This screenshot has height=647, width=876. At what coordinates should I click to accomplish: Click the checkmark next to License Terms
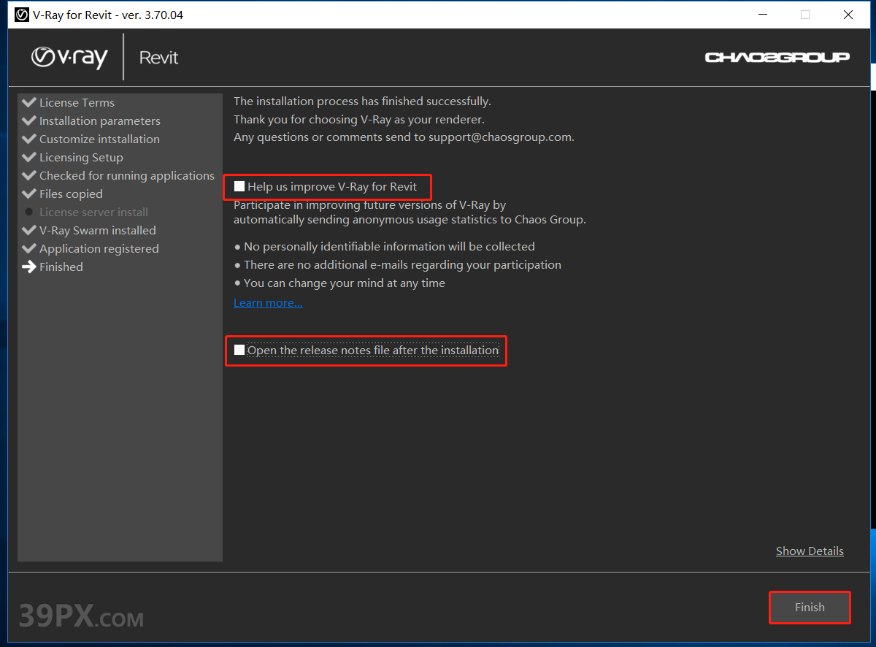29,102
